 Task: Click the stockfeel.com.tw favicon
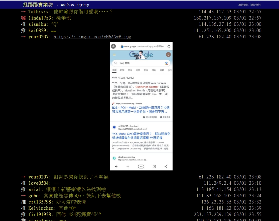pyautogui.click(x=114, y=158)
